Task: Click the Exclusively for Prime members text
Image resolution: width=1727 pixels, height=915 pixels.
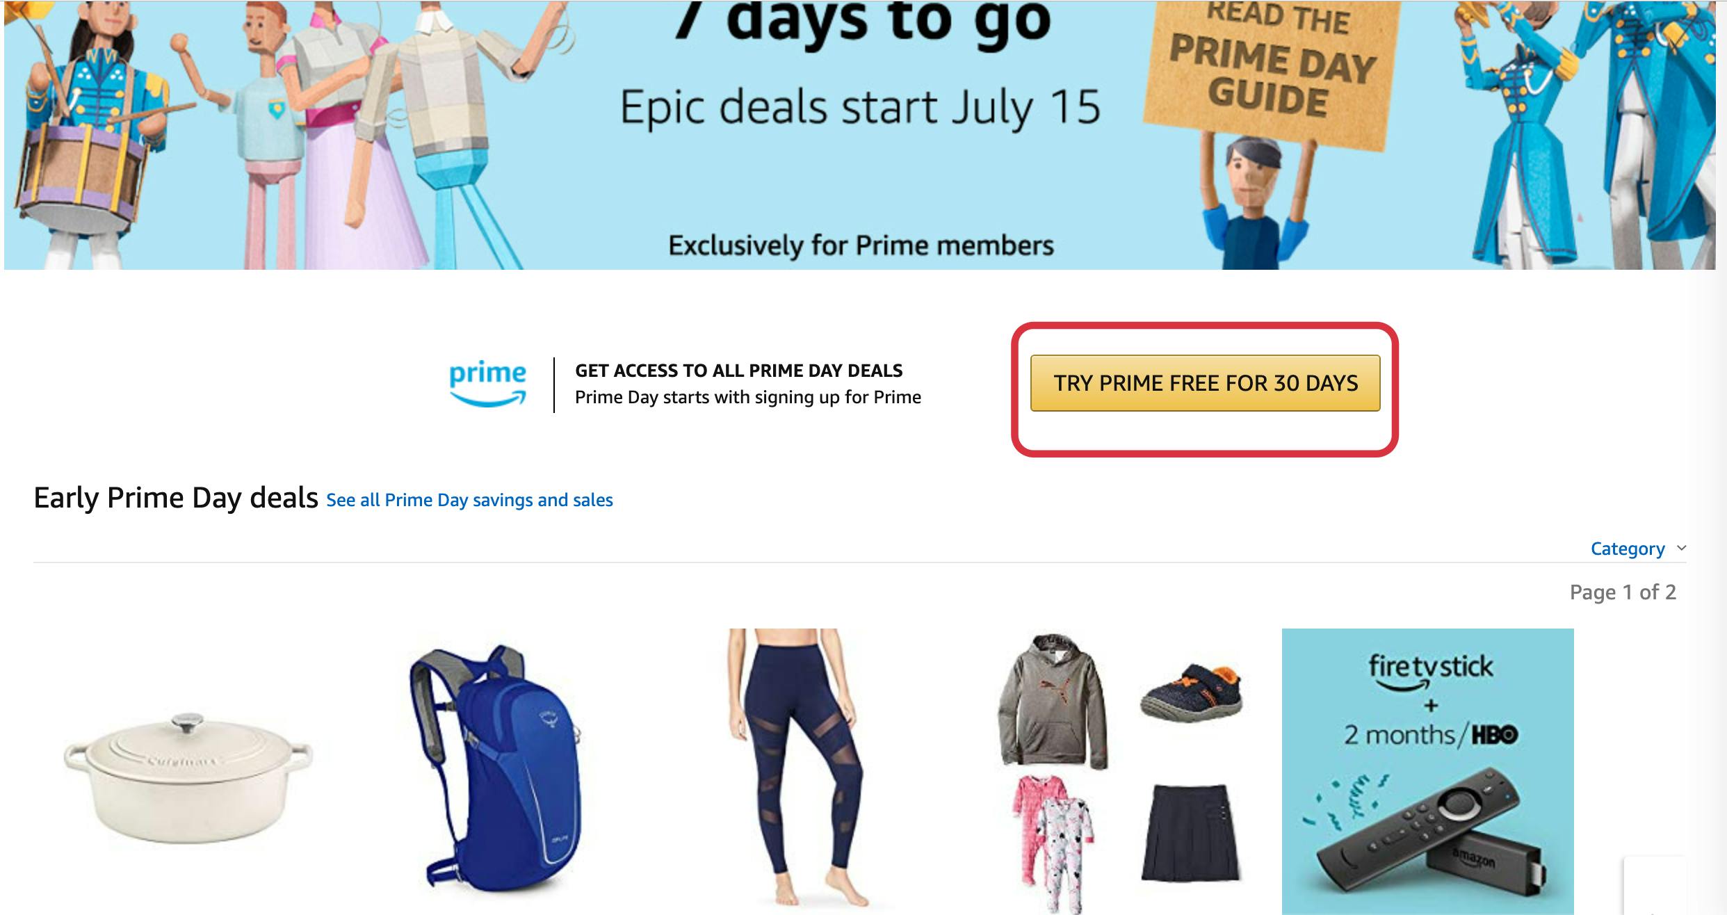Action: 861,245
